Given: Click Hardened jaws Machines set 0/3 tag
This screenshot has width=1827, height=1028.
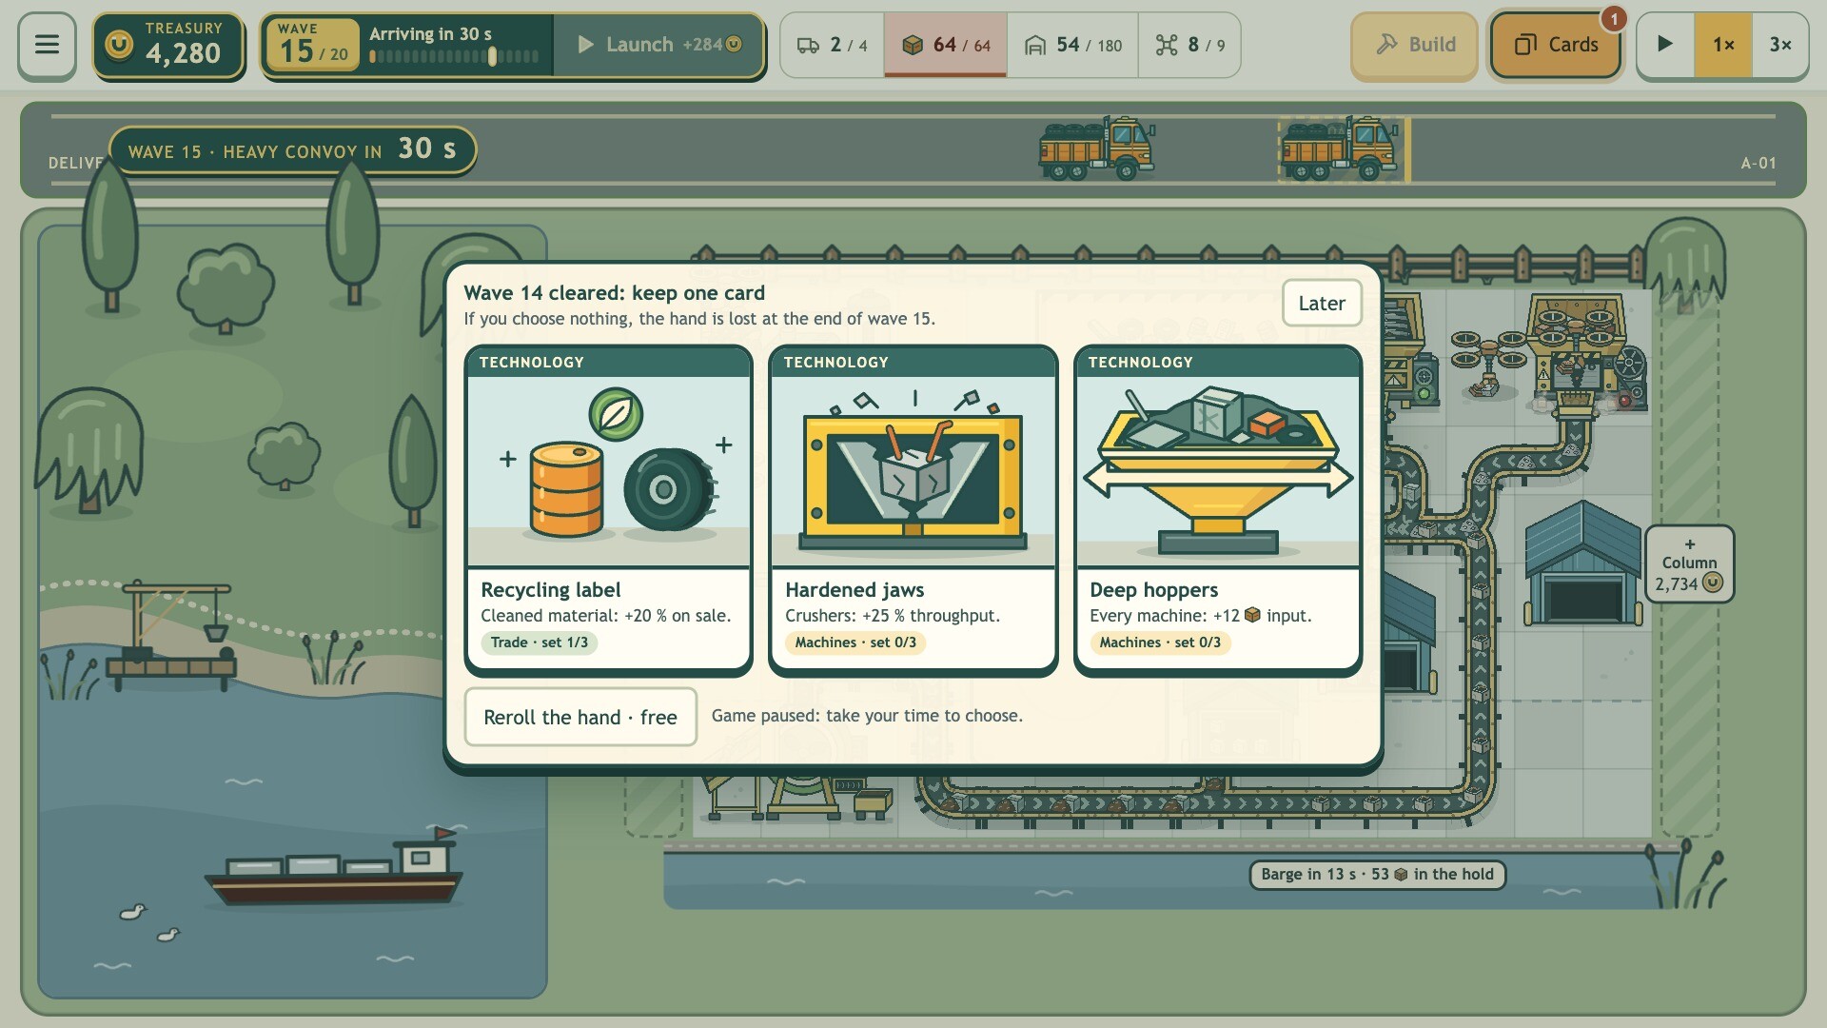Looking at the screenshot, I should [x=855, y=642].
